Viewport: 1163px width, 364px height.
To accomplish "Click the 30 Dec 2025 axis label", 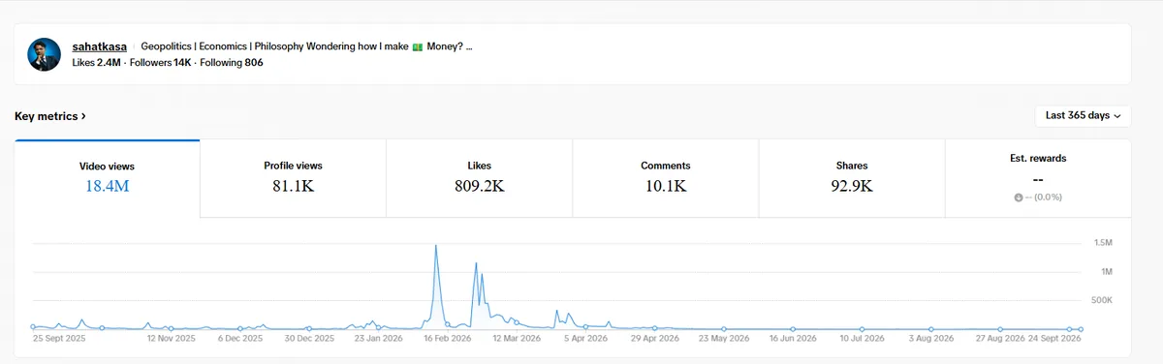I will point(309,339).
